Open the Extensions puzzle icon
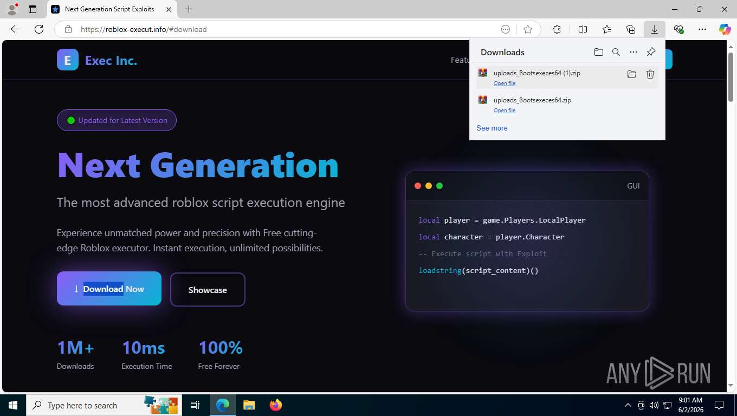 557,29
